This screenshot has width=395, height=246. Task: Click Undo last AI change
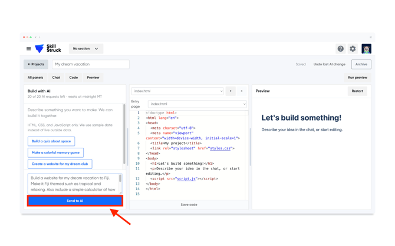point(329,64)
